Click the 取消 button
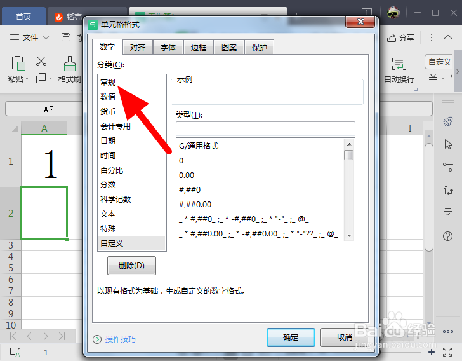The width and height of the screenshot is (462, 361). click(x=344, y=337)
